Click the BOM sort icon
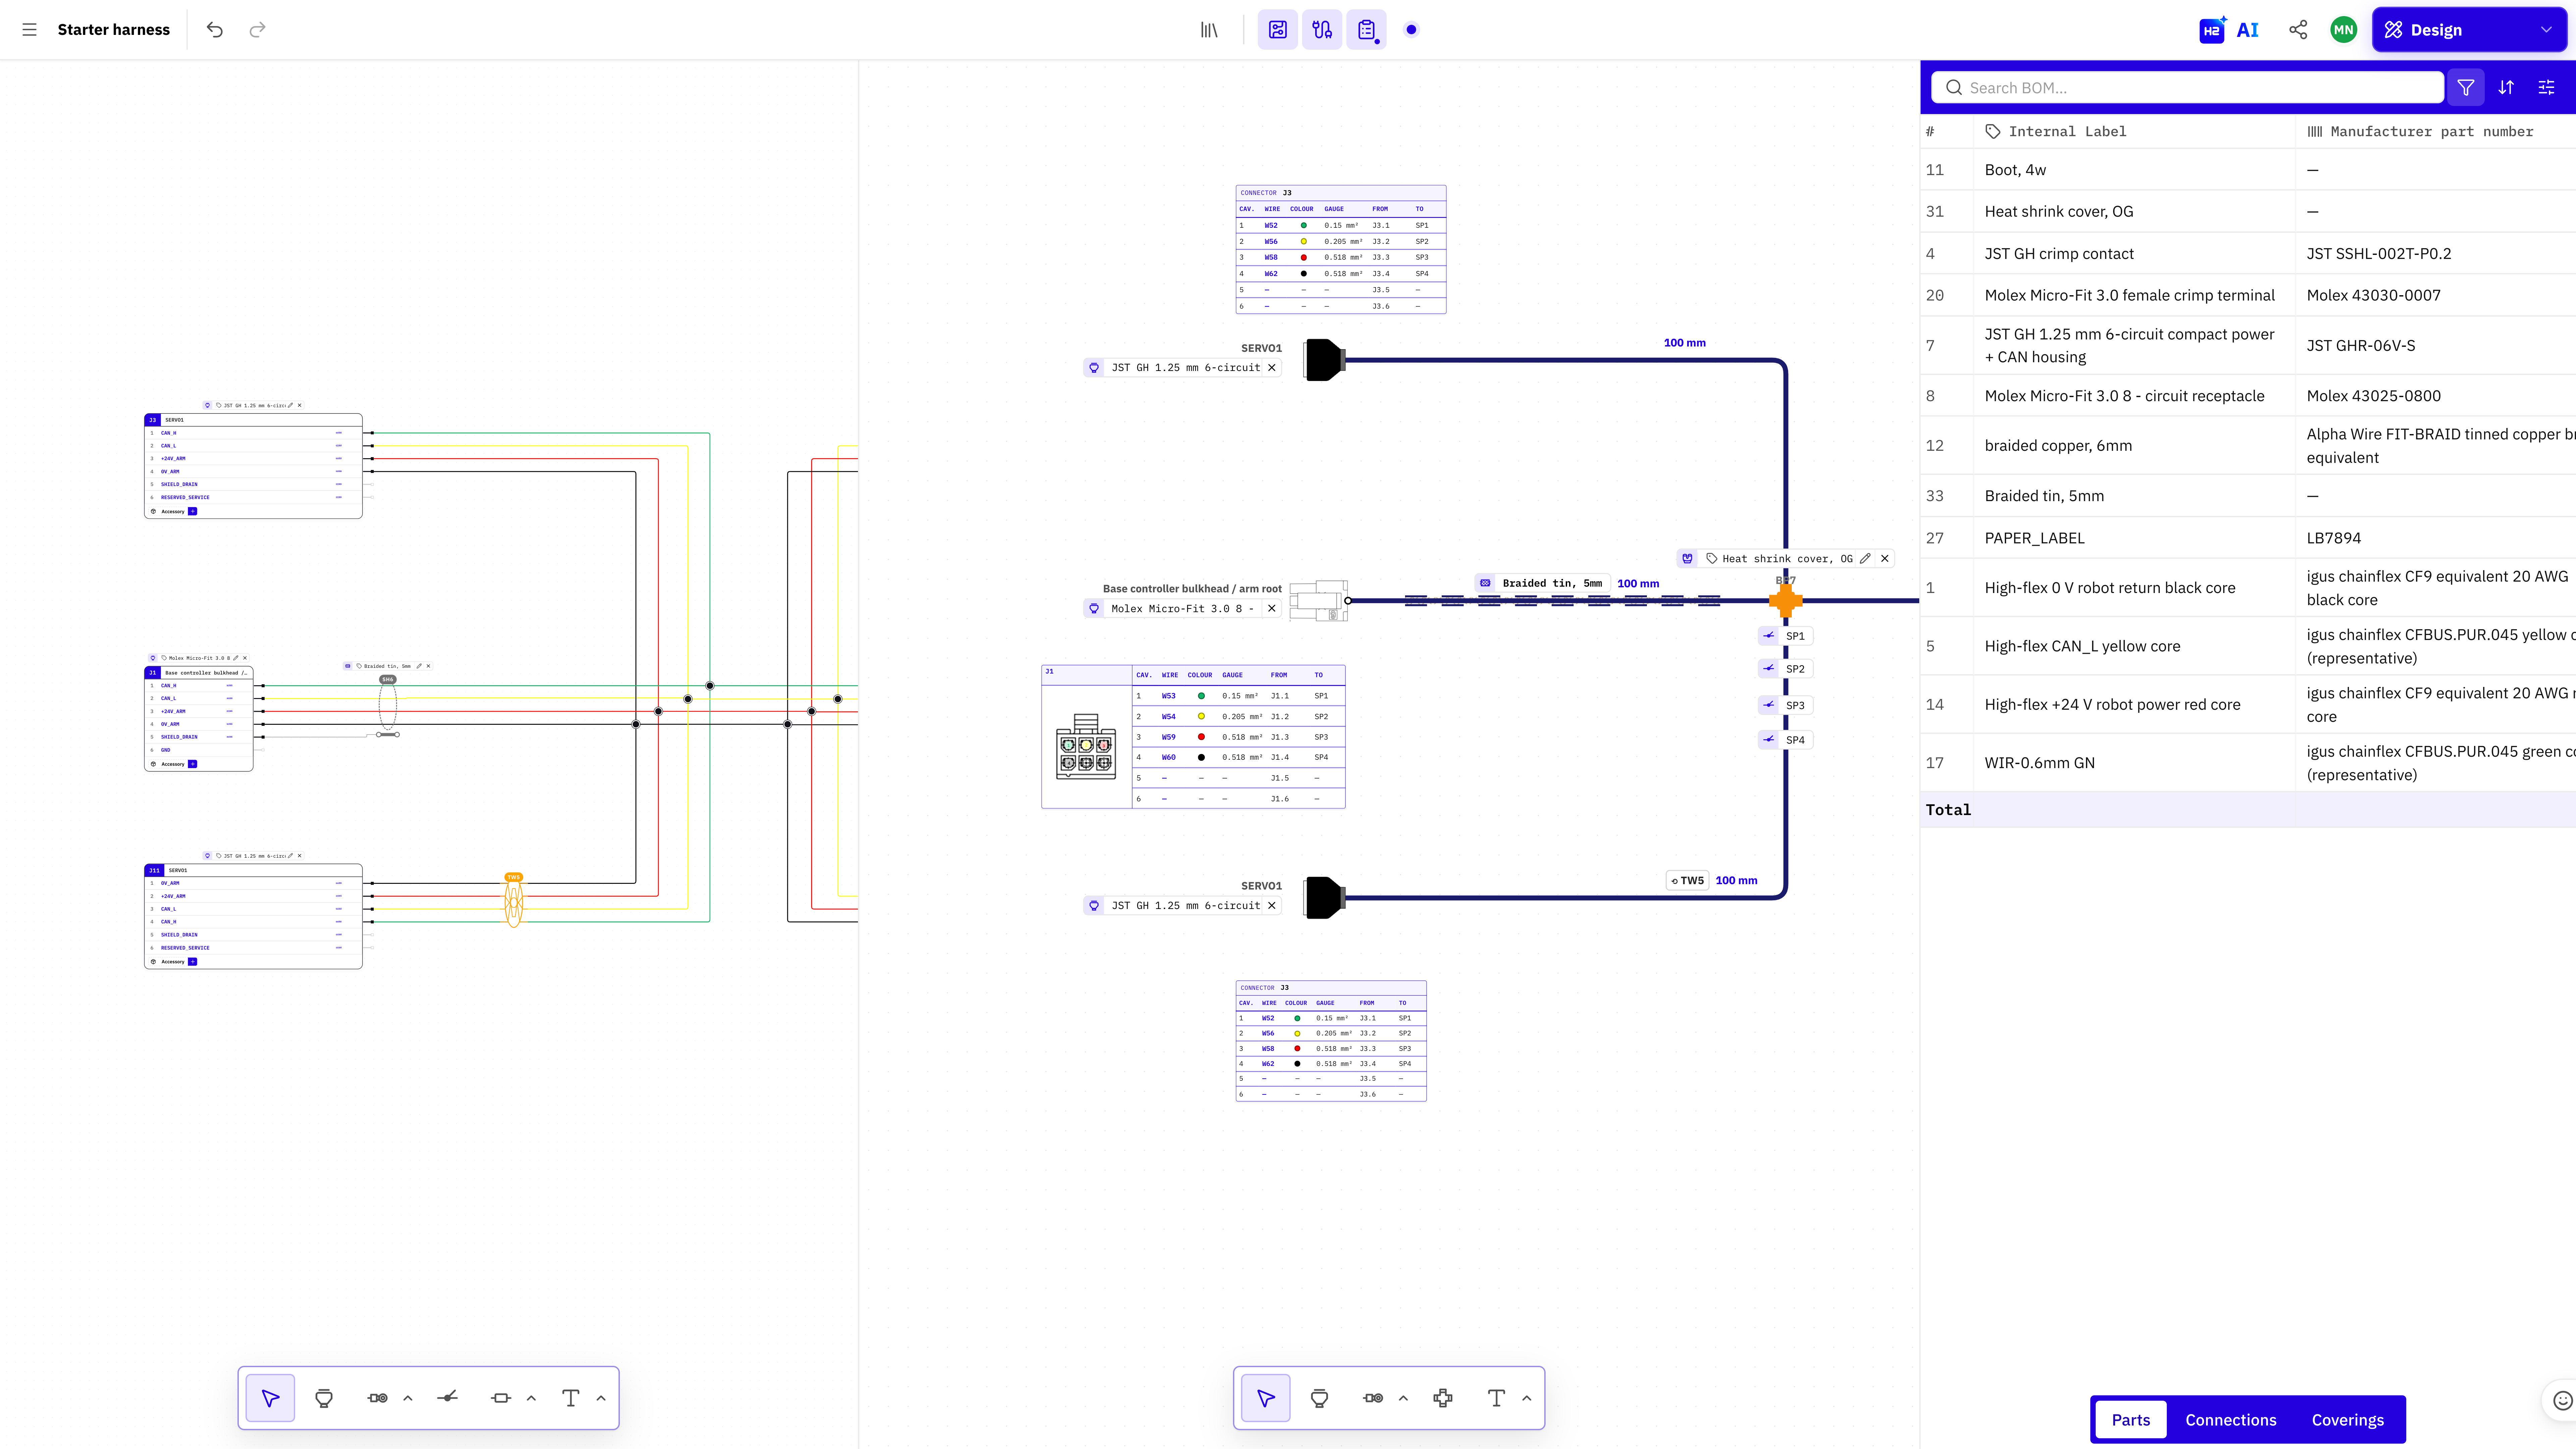The image size is (2576, 1449). point(2506,88)
